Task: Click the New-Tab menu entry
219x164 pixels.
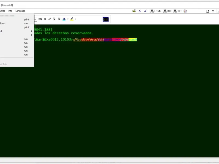Action: [16, 64]
